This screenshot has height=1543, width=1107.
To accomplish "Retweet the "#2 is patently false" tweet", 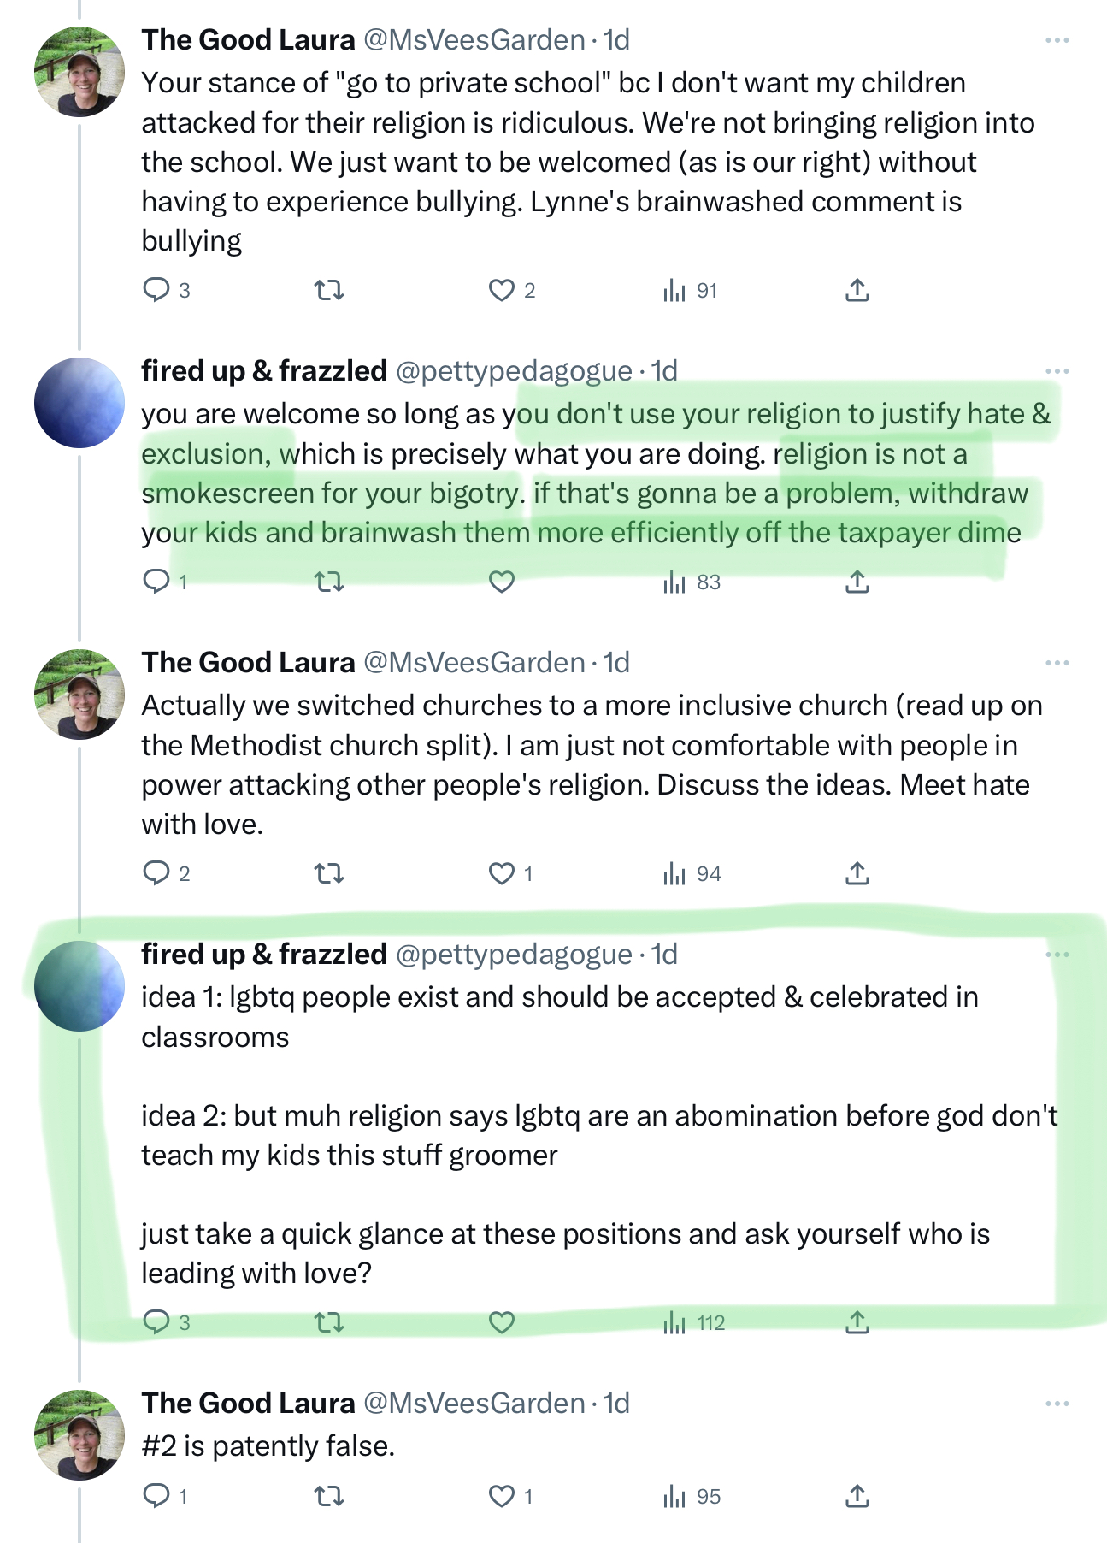I will [329, 1496].
